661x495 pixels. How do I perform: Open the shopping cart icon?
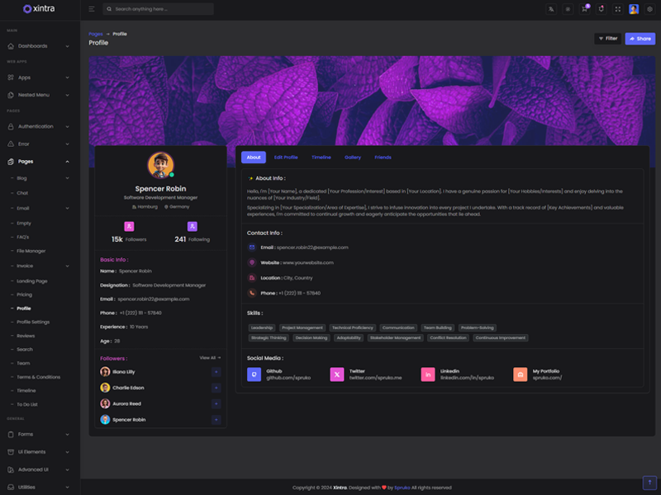584,9
